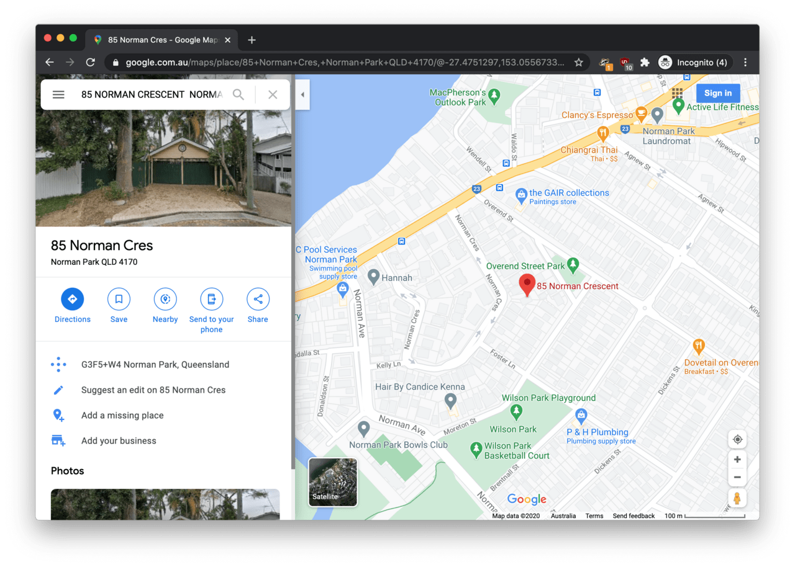Open the hamburger menu in search box
Screen dimensions: 795x567
pyautogui.click(x=58, y=95)
